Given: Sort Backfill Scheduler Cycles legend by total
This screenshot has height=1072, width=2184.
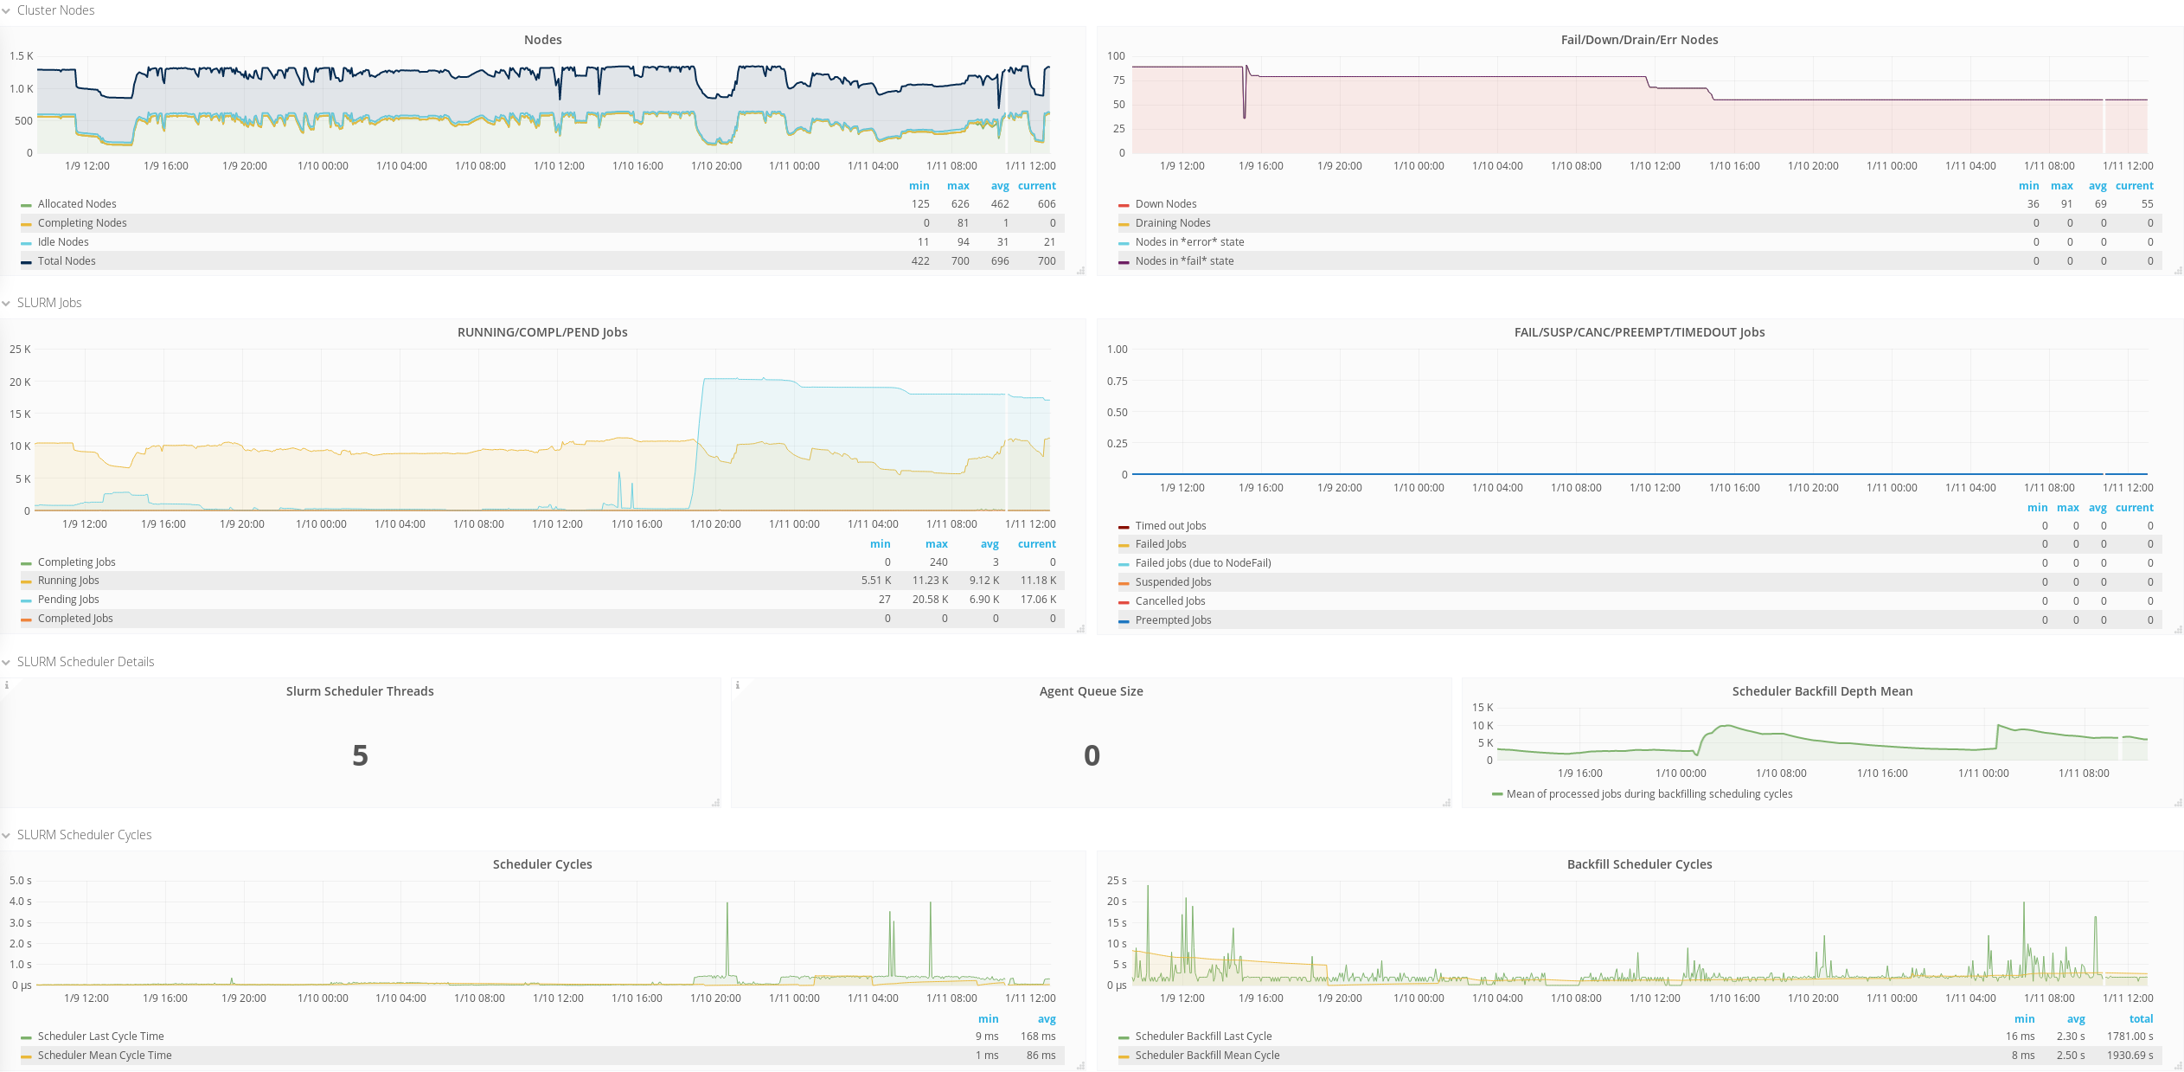Looking at the screenshot, I should 2141,1019.
